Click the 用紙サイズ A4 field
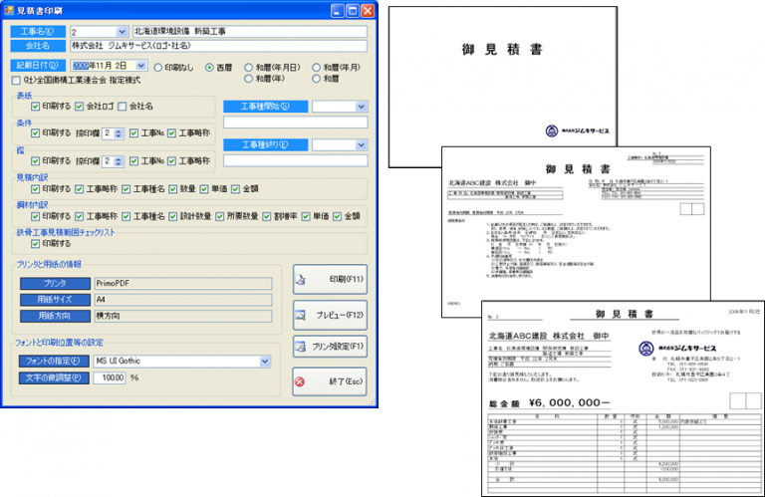The image size is (765, 497). point(183,300)
